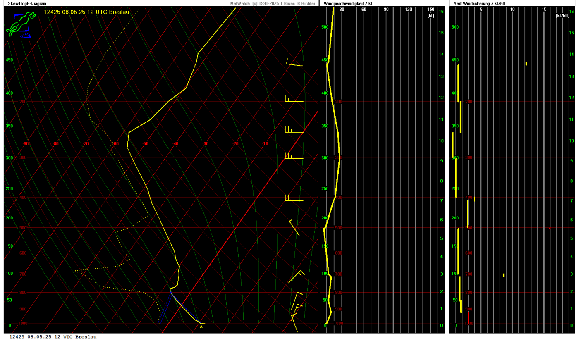Click the yellow shear marker at 400 hPa line

[x=474, y=199]
